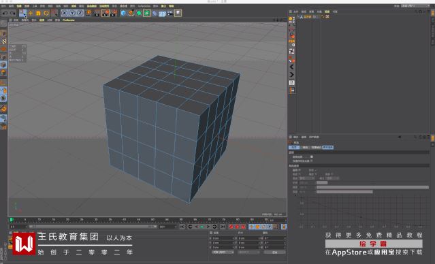Toggle Y axis lock

[x=72, y=13]
